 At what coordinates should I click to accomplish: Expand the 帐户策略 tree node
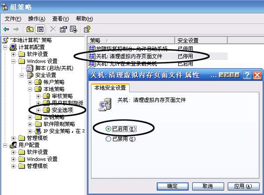(x=30, y=82)
